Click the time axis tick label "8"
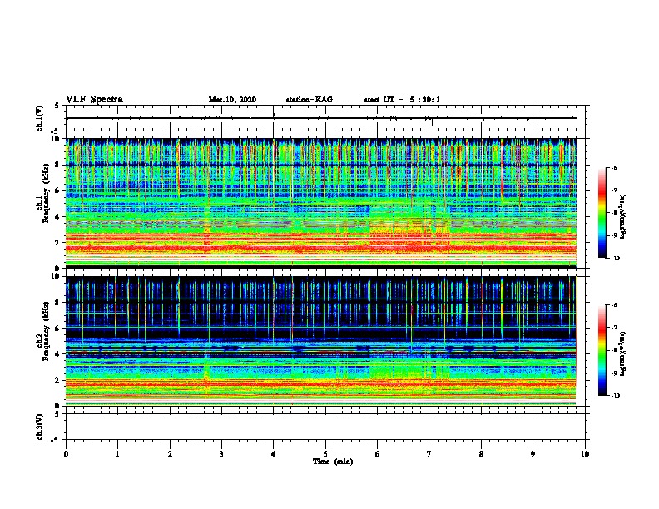 pyautogui.click(x=481, y=454)
